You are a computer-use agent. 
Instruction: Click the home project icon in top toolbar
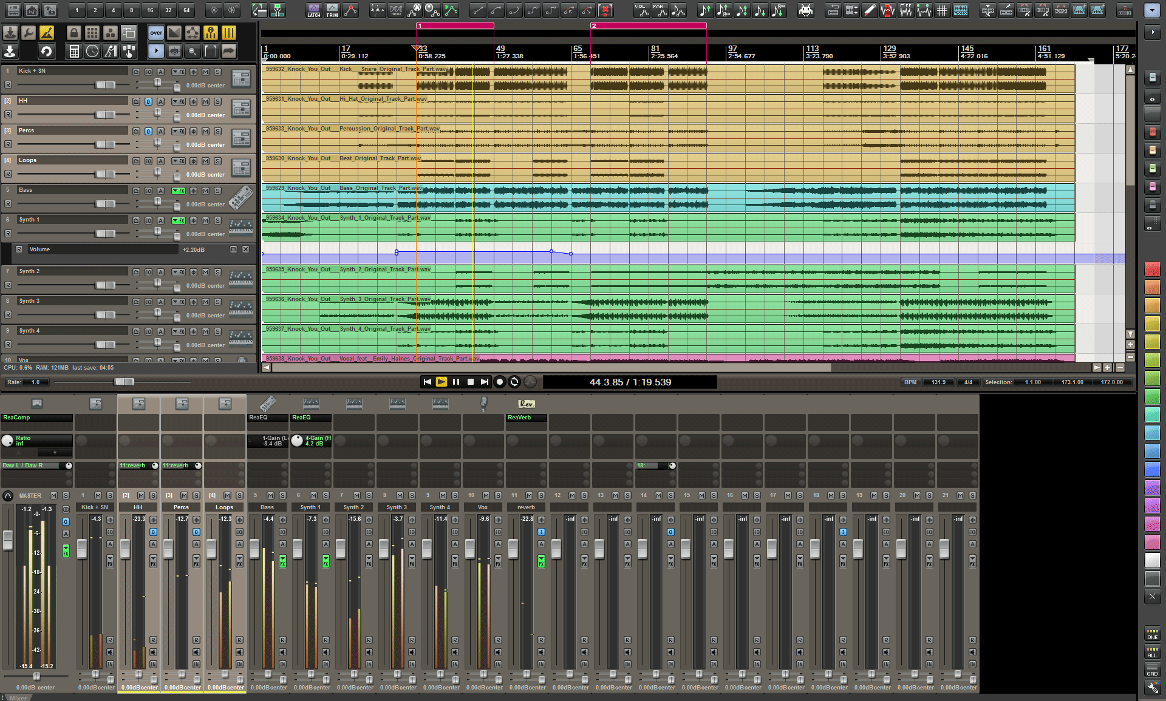(32, 10)
